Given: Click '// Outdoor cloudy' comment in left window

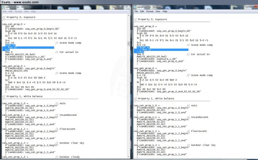Looking at the screenshot, I should click(x=67, y=157).
